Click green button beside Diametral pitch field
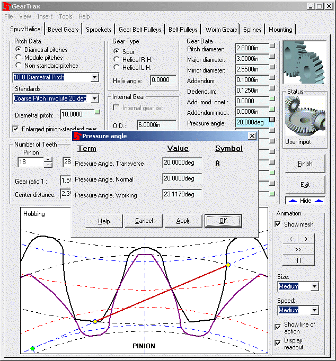Viewport: 336px width, 361px height. [x=98, y=112]
